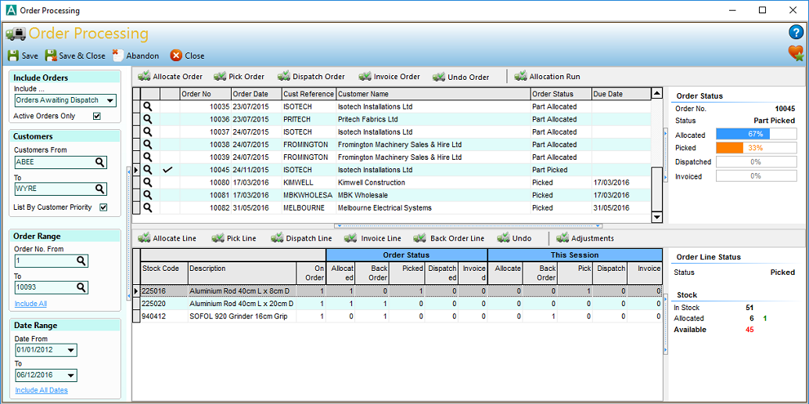Select the MBK Wholesale order row
Viewport: 809px width, 404px height.
coord(392,195)
